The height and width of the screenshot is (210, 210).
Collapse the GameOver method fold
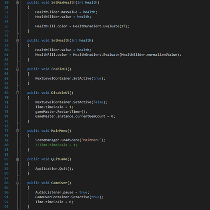(x=18, y=183)
